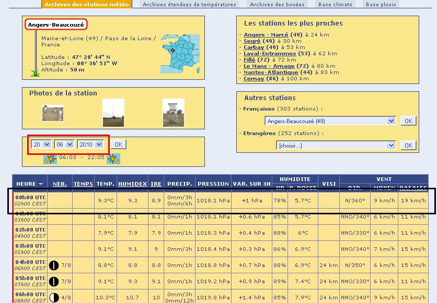
Task: Open the Angers - Marcé station link
Action: 266,35
